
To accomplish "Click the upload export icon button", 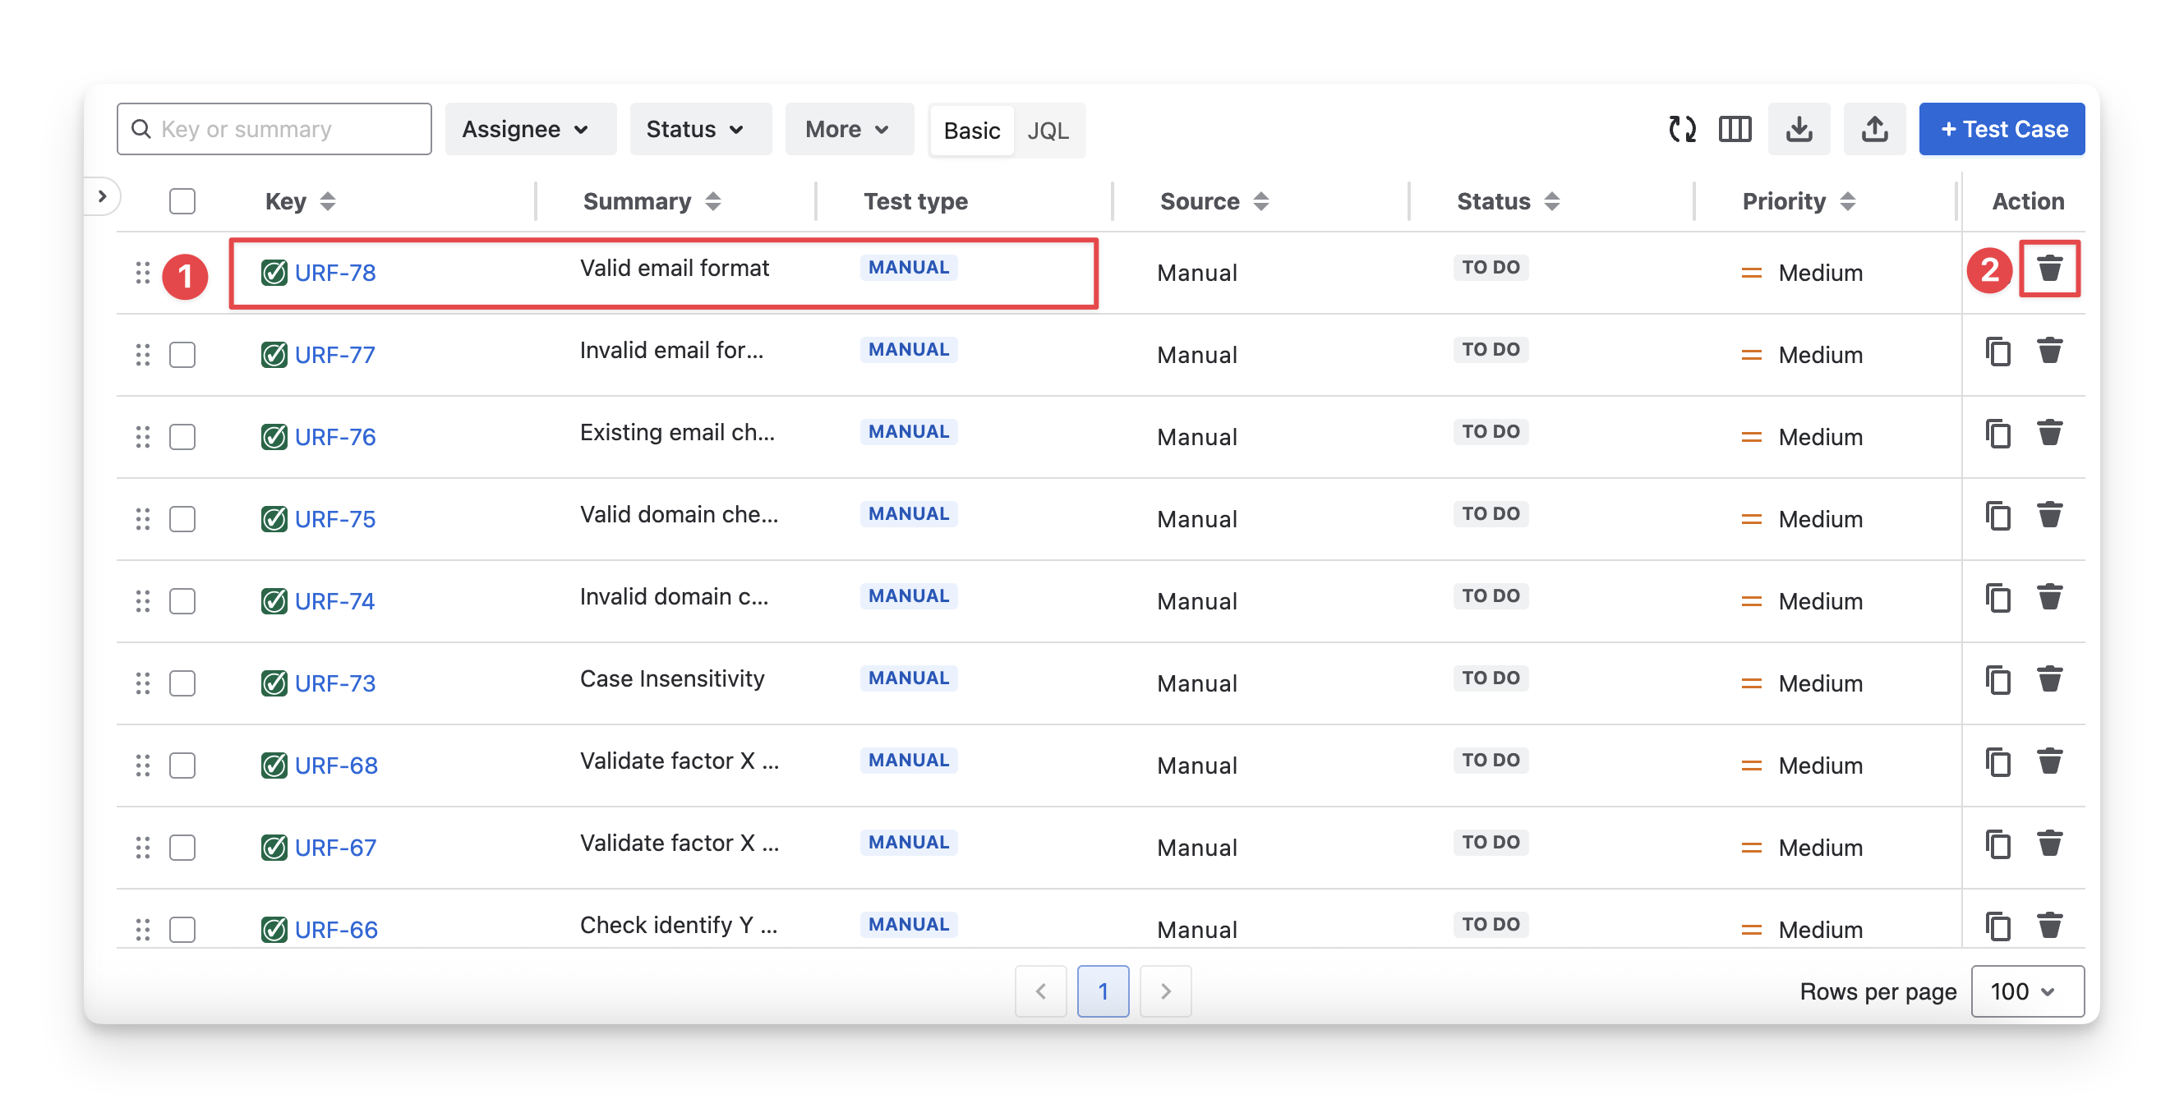I will pyautogui.click(x=1873, y=130).
